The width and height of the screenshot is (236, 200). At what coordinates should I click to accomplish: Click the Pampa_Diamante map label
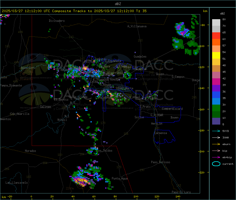click(11, 85)
